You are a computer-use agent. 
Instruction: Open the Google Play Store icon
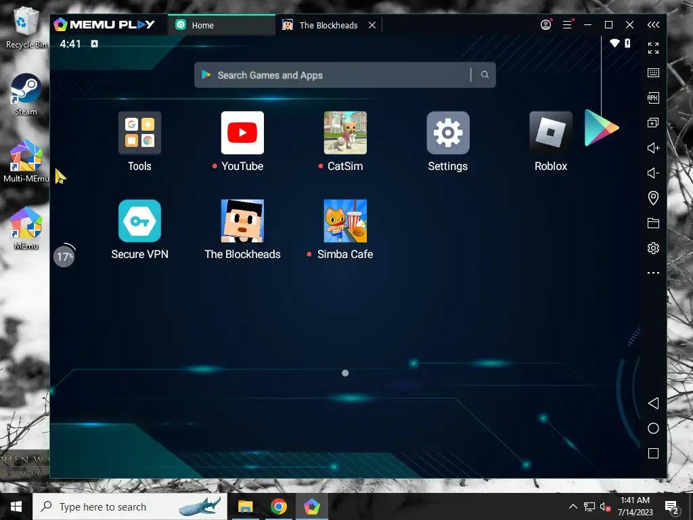[602, 128]
